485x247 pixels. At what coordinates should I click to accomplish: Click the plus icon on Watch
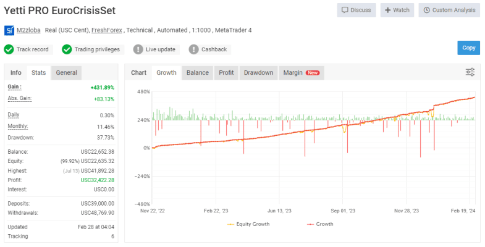[387, 10]
